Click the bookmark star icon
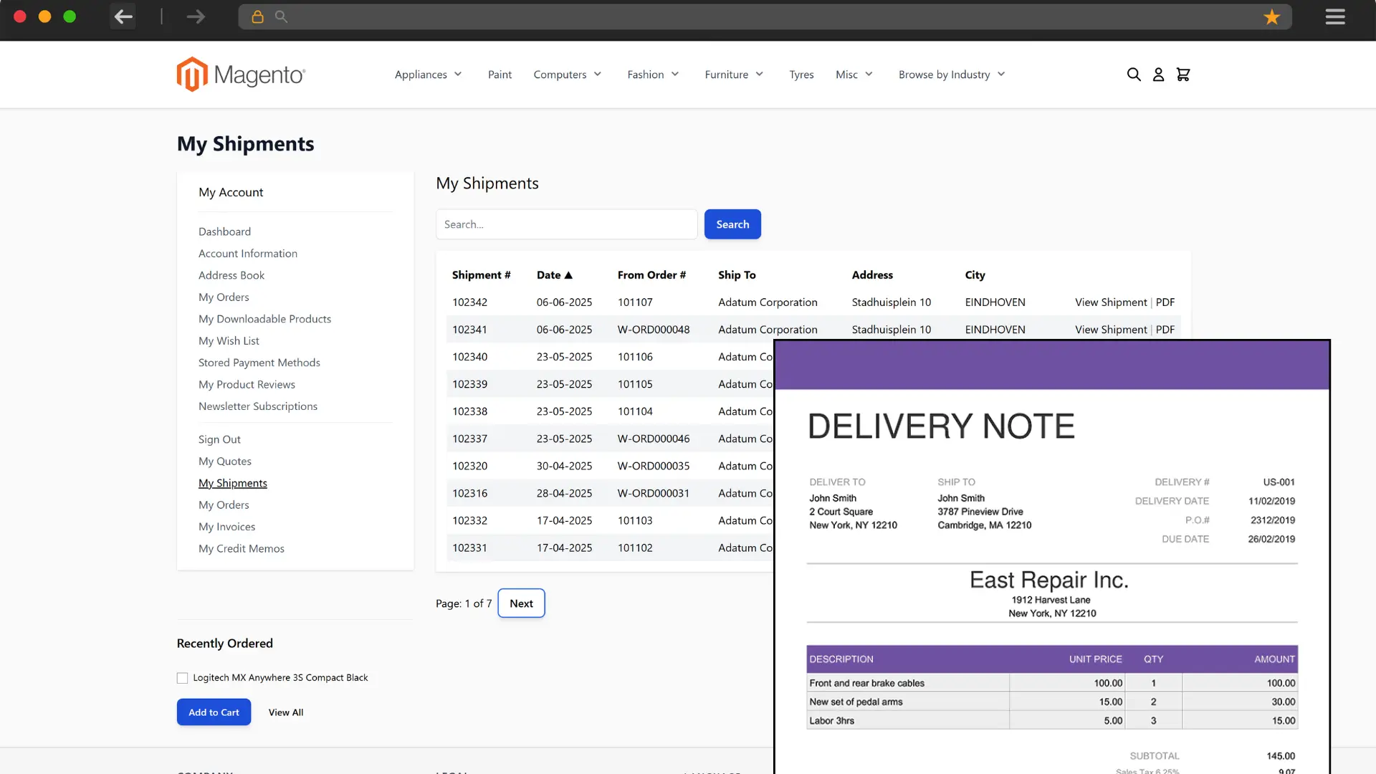 coord(1271,16)
